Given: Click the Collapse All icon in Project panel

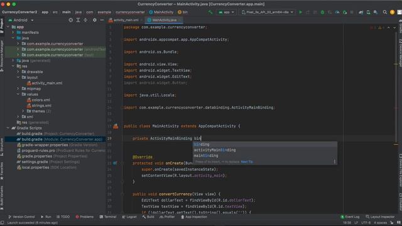Looking at the screenshot, I should pyautogui.click(x=85, y=20).
